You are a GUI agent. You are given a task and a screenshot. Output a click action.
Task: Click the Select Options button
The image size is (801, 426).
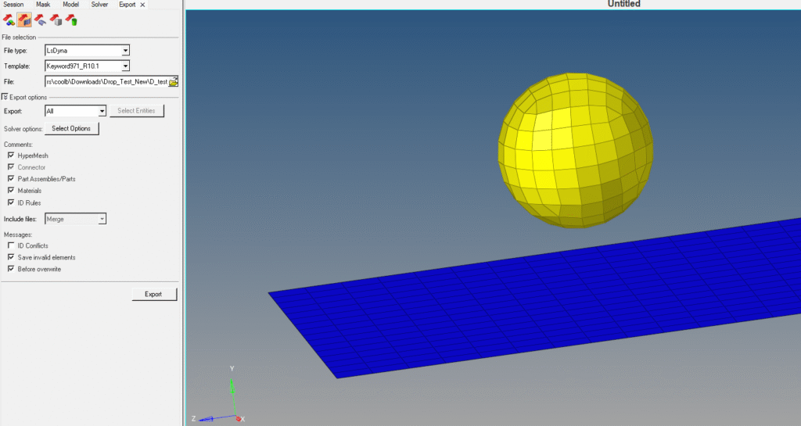(71, 128)
